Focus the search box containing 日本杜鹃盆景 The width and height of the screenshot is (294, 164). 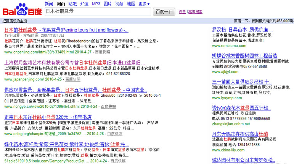click(98, 11)
